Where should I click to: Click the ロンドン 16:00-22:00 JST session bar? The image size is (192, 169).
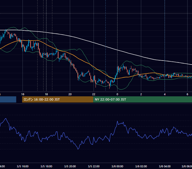coord(58,99)
